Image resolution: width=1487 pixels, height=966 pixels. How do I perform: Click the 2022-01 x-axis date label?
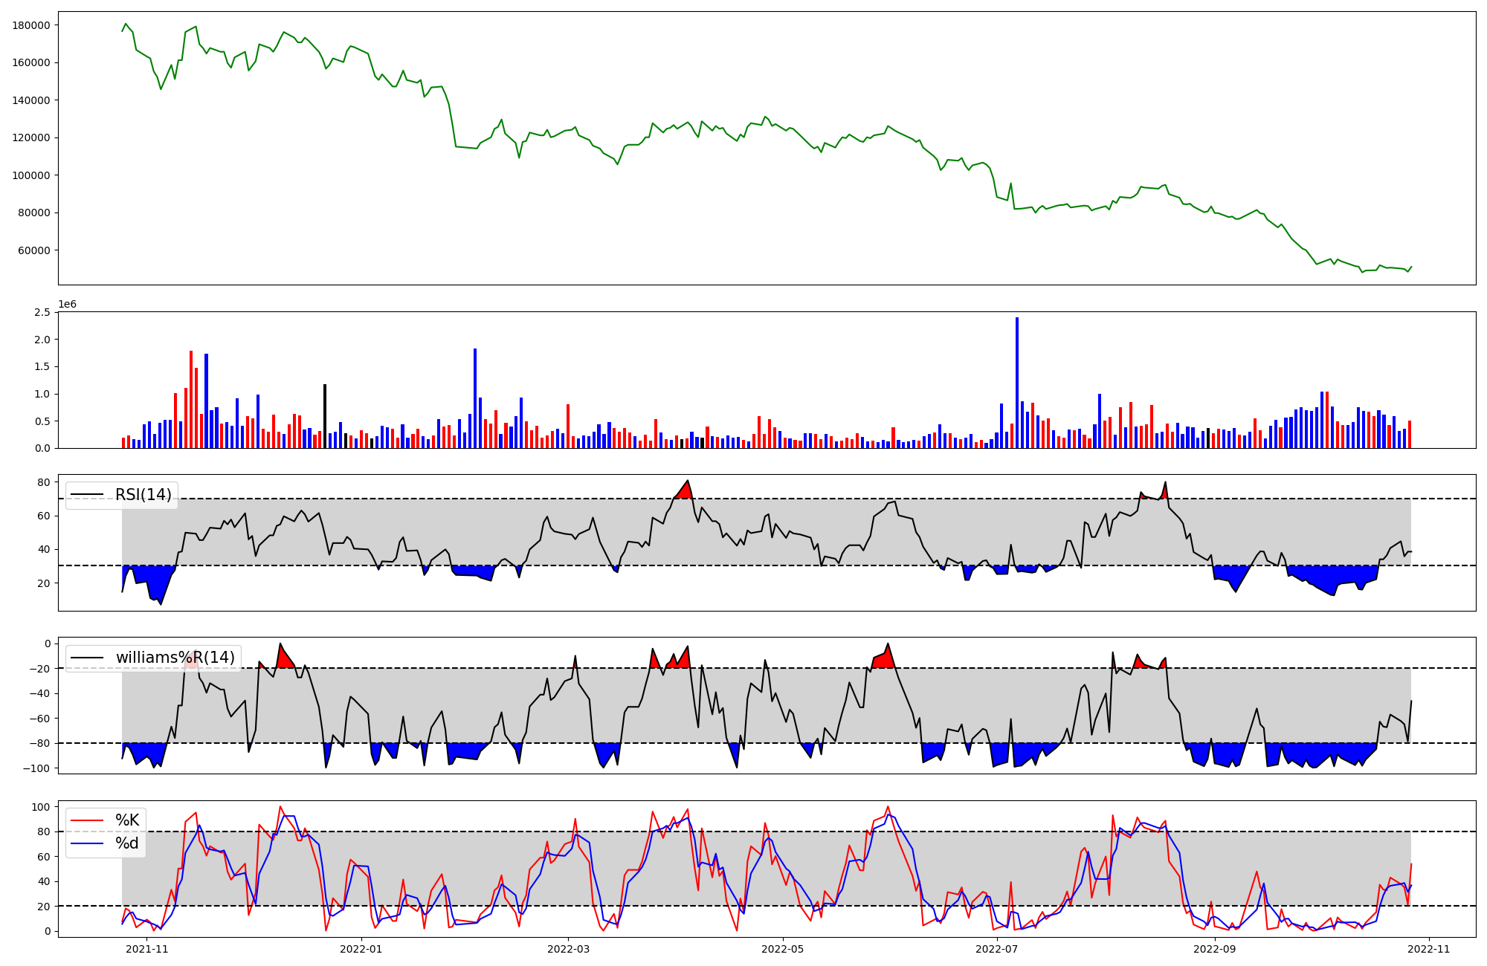(361, 948)
